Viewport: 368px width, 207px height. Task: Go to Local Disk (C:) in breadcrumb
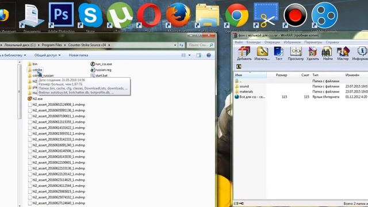20,45
